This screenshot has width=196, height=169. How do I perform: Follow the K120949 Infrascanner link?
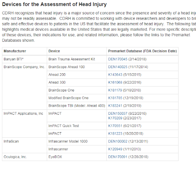pyautogui.click(x=115, y=149)
